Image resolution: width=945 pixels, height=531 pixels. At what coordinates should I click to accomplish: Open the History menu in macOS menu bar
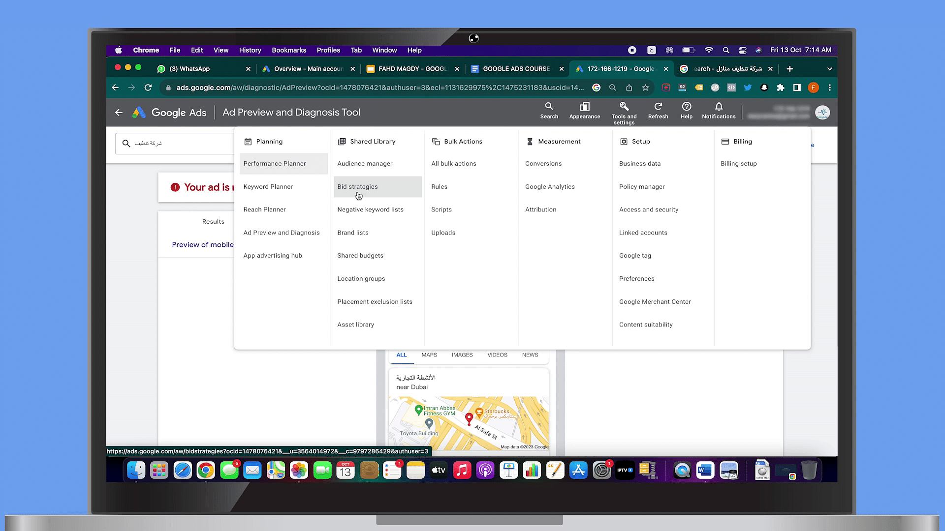pyautogui.click(x=250, y=50)
